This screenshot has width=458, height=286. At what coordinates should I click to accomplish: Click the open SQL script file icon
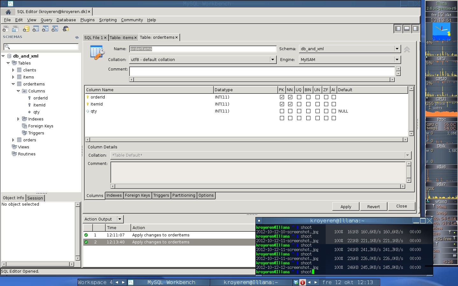tap(15, 29)
